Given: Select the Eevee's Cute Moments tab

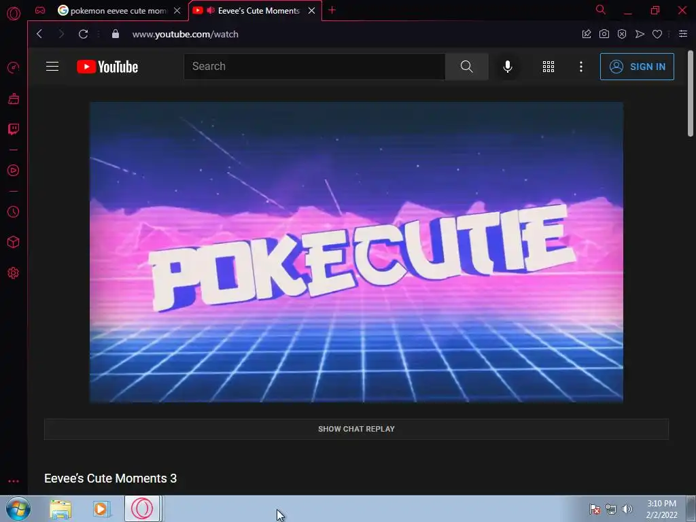Looking at the screenshot, I should [258, 11].
